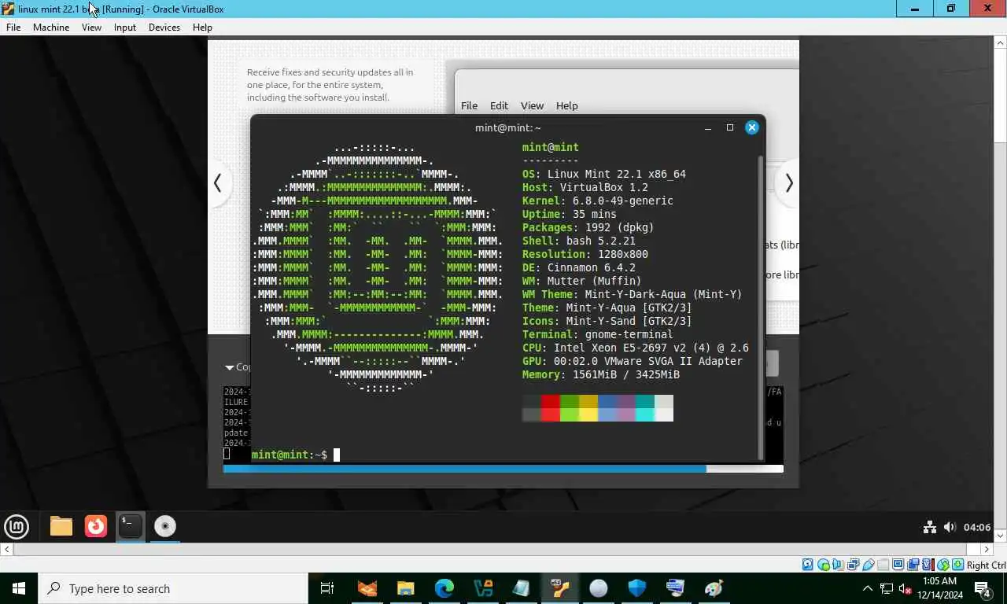The height and width of the screenshot is (604, 1007).
Task: Click the VirtualBox keyboard capture indicator
Action: pyautogui.click(x=958, y=565)
